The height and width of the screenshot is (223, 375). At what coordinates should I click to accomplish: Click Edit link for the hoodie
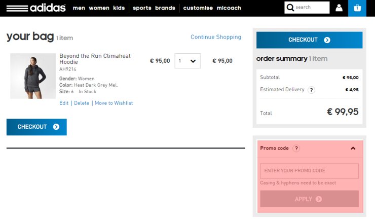[64, 103]
